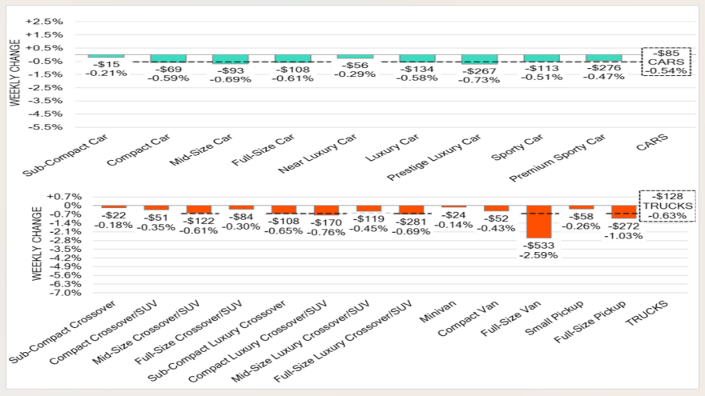Select the dashed TRUCKS summary box

point(662,206)
